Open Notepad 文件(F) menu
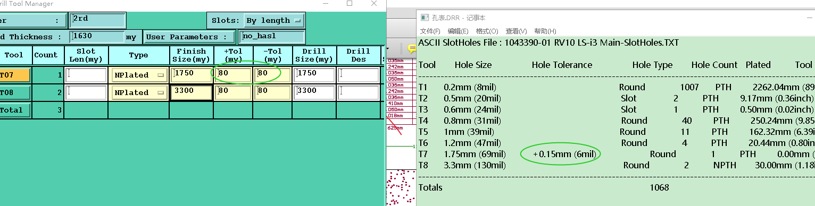The image size is (815, 206). pos(430,31)
